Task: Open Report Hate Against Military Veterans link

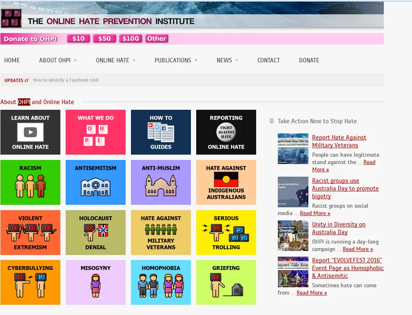Action: pyautogui.click(x=339, y=141)
